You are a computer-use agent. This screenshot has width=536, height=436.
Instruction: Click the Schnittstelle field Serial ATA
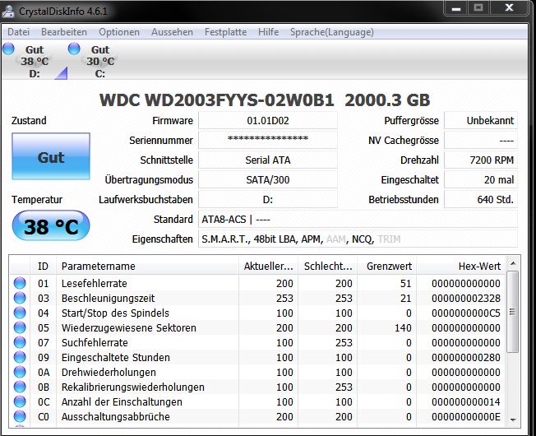[x=268, y=160]
